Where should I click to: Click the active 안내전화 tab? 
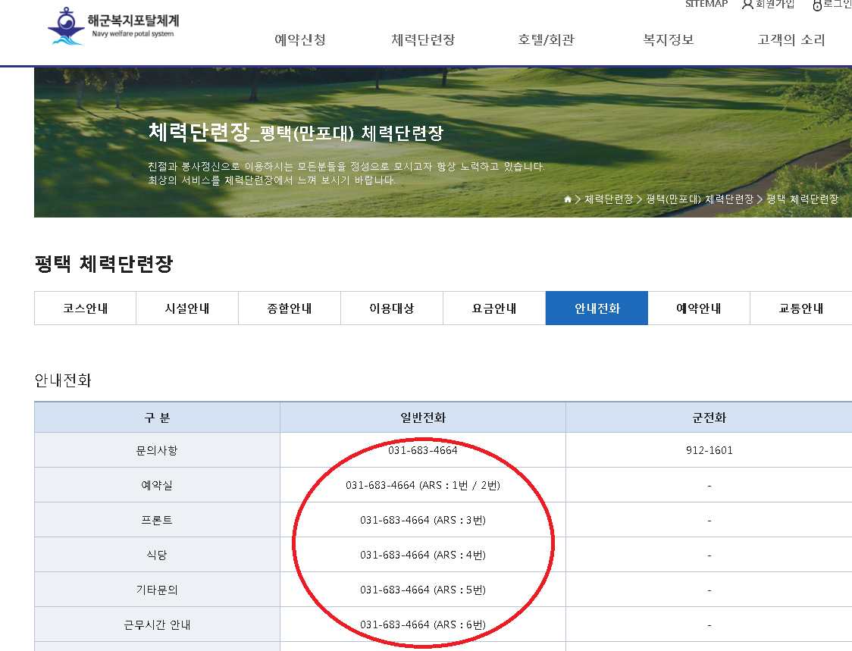pos(597,308)
